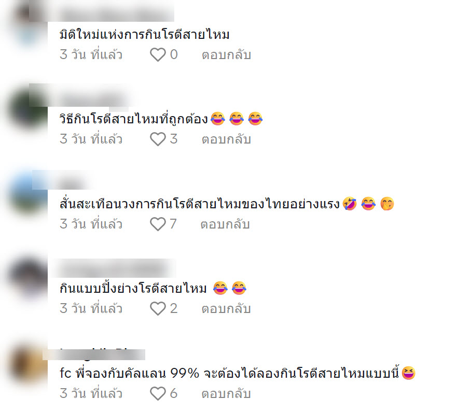The height and width of the screenshot is (413, 457).
Task: Like the comment starting with มิติใหม่
Action: pyautogui.click(x=158, y=55)
